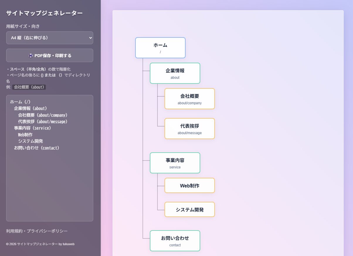The height and width of the screenshot is (256, 353).
Task: Select the 事業内容 service node
Action: [175, 163]
